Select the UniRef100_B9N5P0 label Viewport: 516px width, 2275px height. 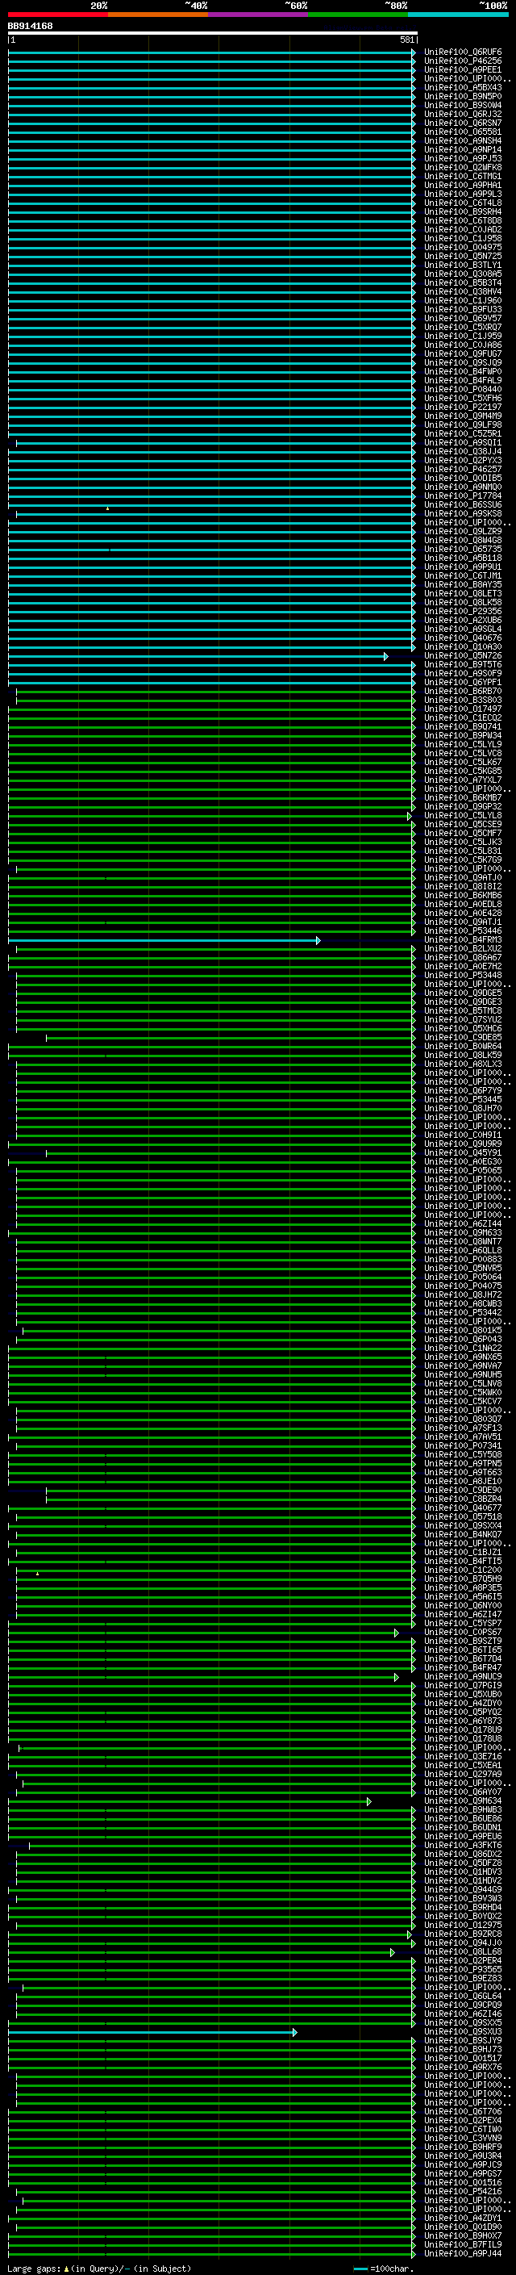(463, 96)
